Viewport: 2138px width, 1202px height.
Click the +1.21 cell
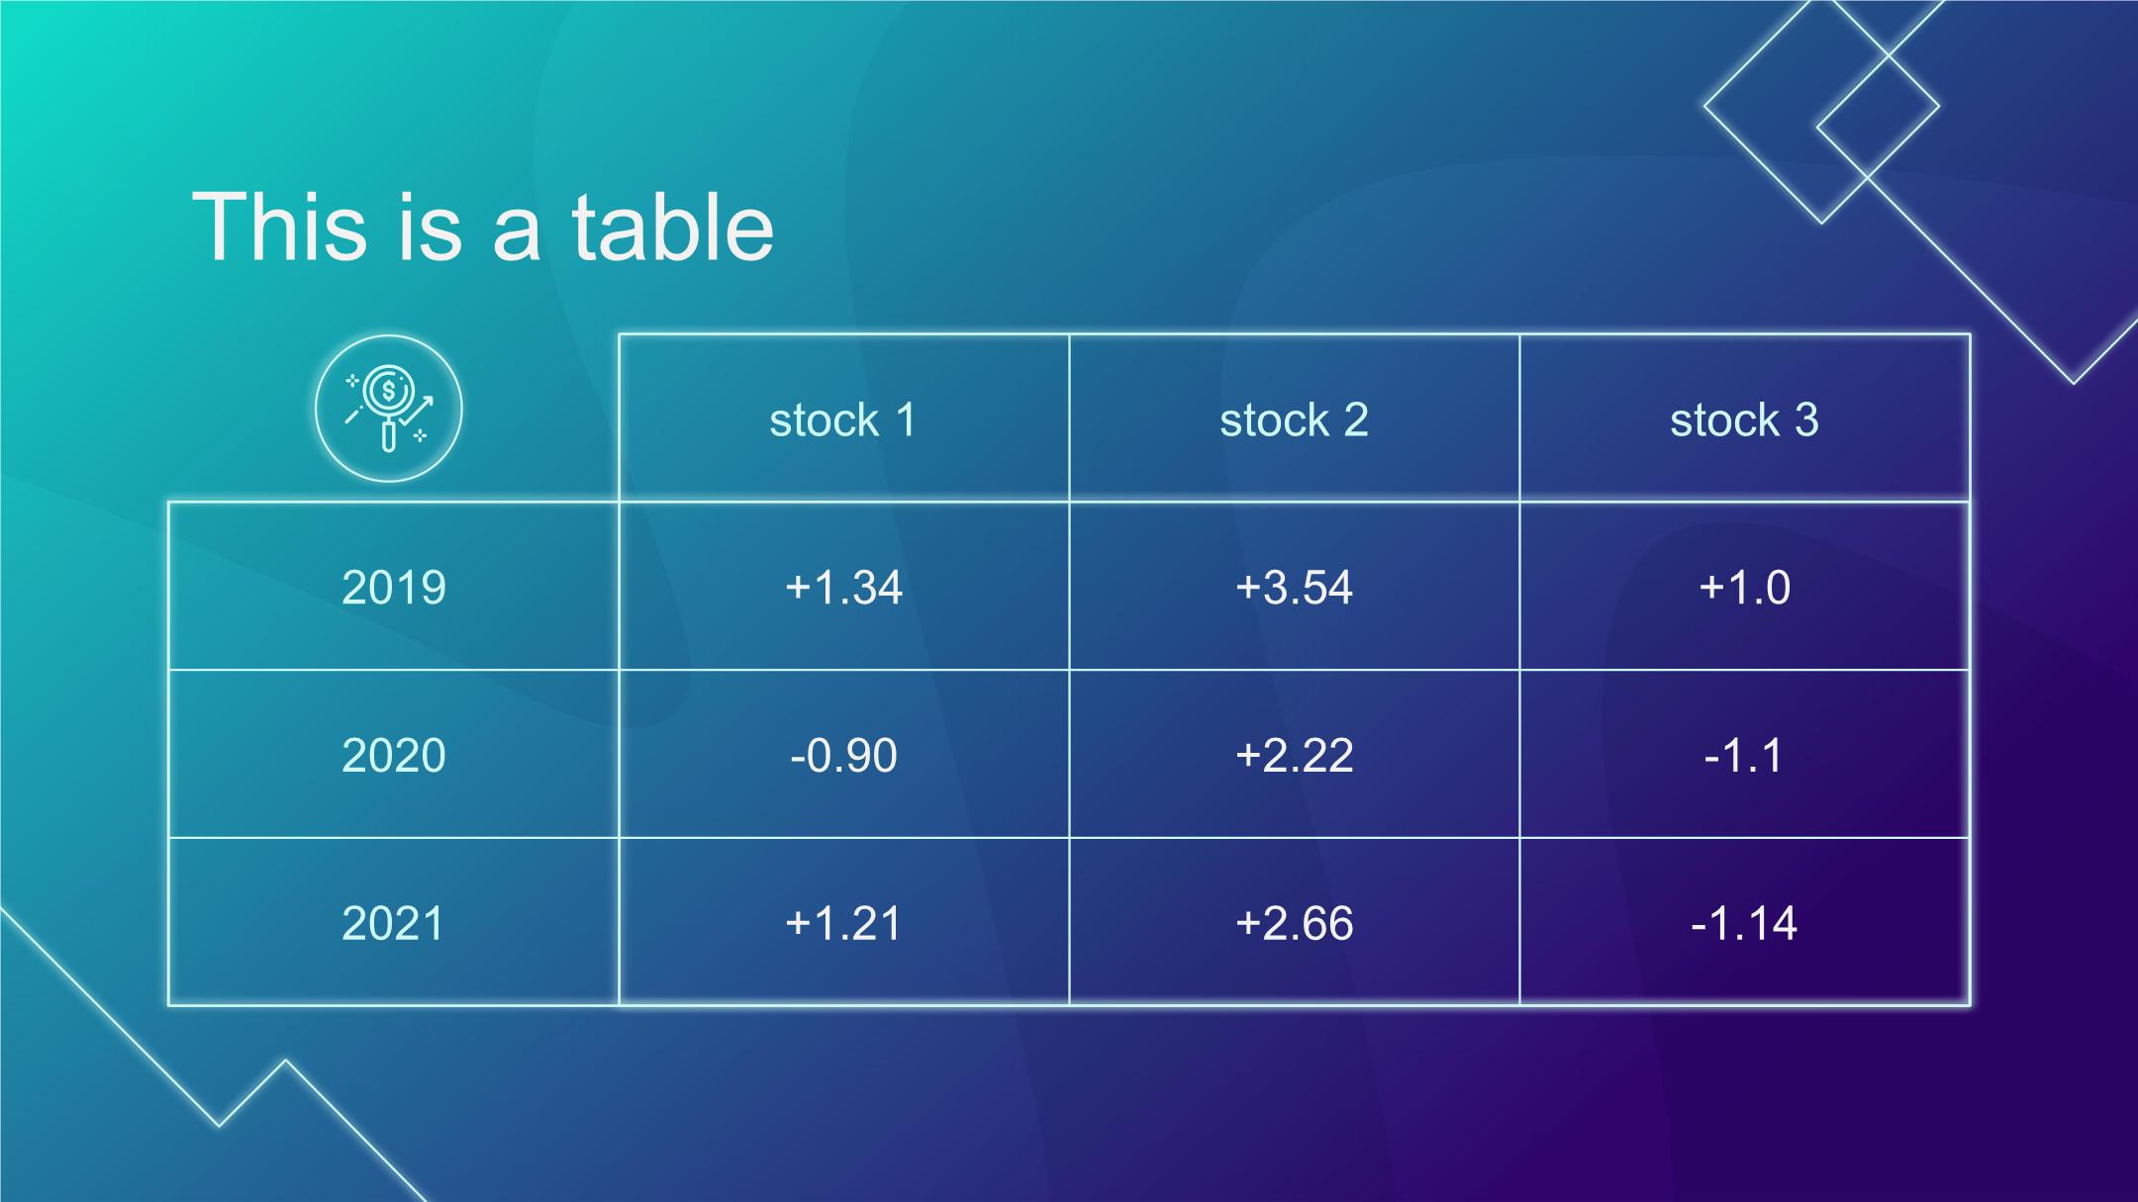(x=843, y=923)
